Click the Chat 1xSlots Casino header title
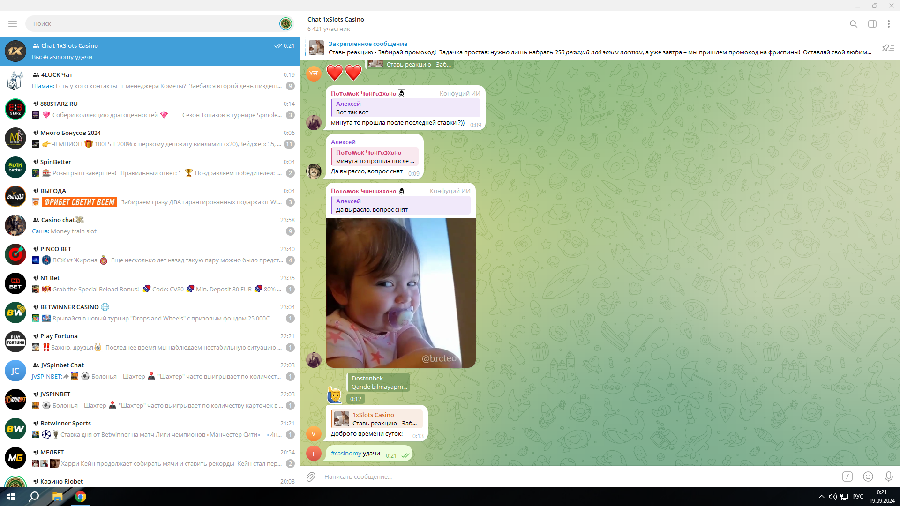900x506 pixels. [x=336, y=19]
